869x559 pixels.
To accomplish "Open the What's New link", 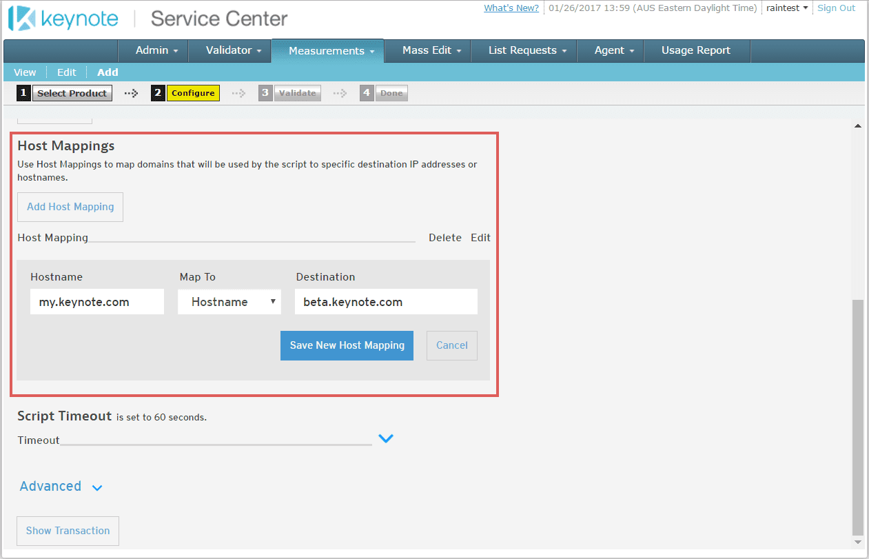I will (x=511, y=8).
